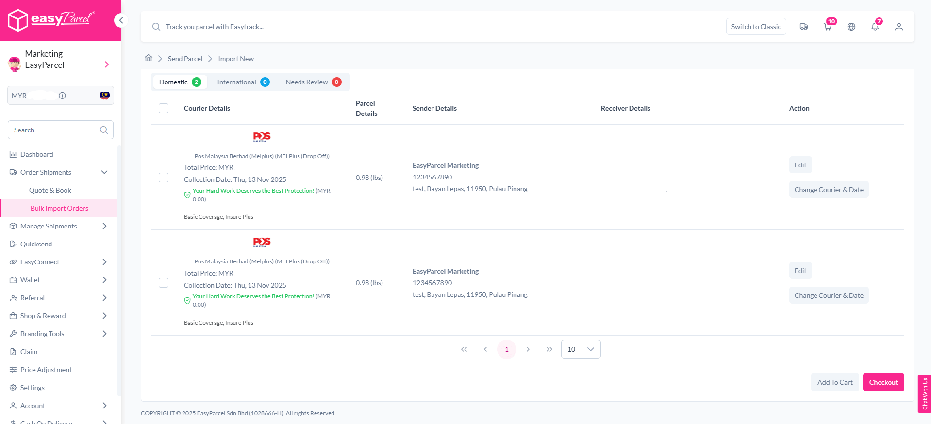Switch to the International tab
Screen dimensions: 931x424
tap(243, 82)
